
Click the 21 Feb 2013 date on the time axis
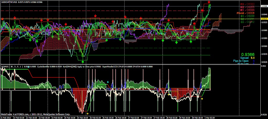tap(6, 117)
